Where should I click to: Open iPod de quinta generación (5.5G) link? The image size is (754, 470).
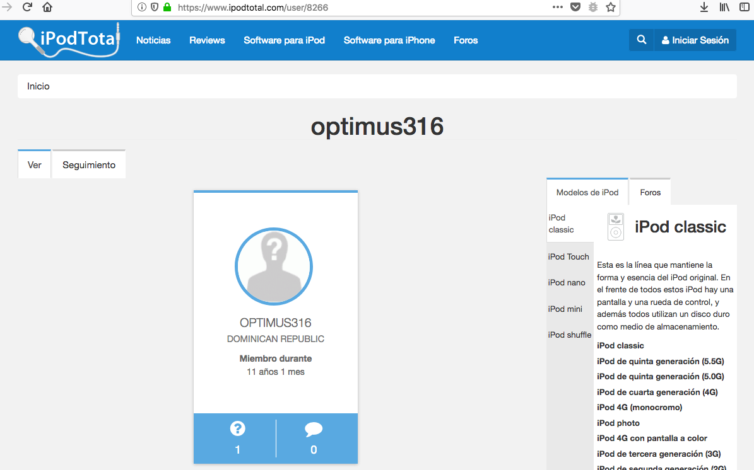point(661,362)
